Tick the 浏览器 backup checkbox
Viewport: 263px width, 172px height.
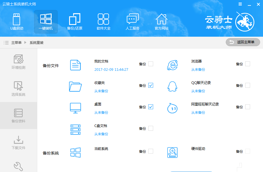(248, 64)
